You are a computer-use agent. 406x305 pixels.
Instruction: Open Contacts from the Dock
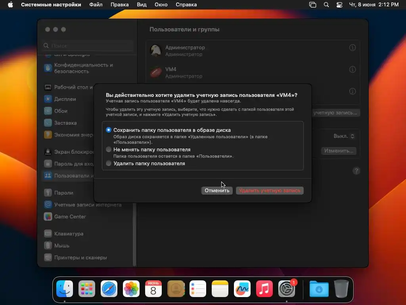click(x=176, y=289)
